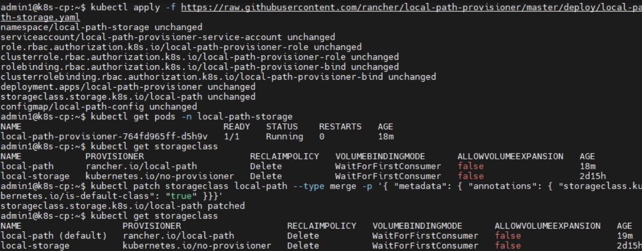Click the 'Running' pod status text
The image size is (642, 251).
point(284,137)
